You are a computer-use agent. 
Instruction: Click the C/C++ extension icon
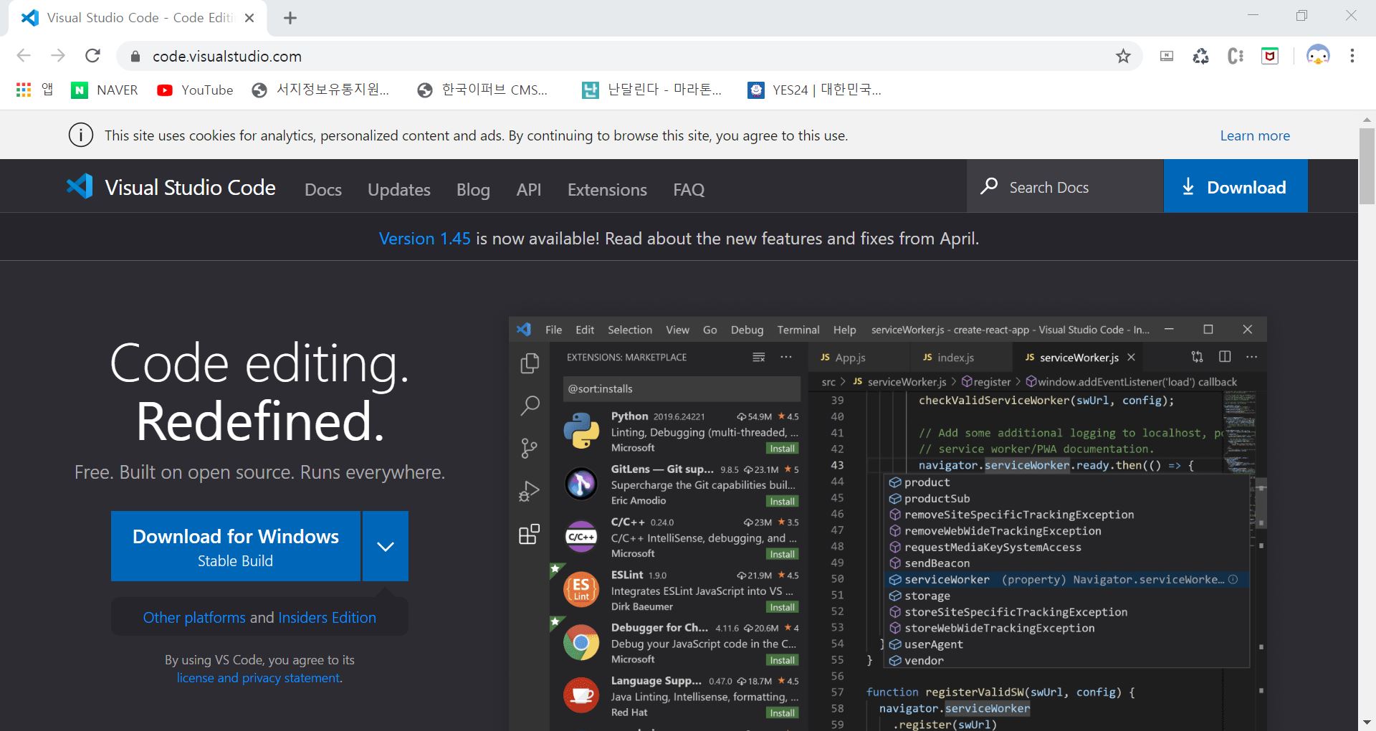(x=581, y=537)
